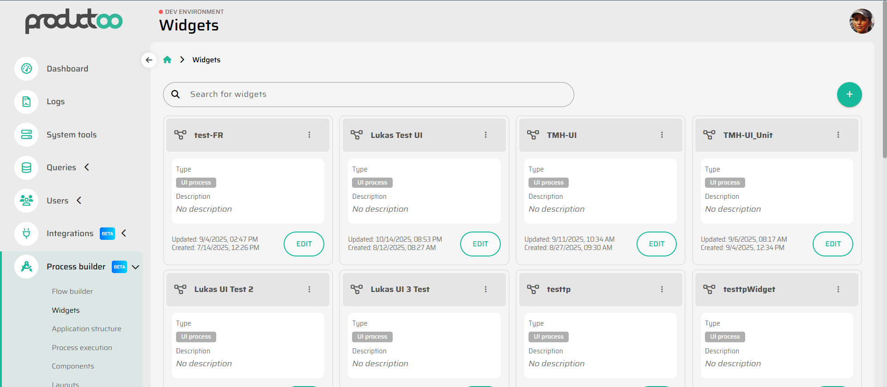Focus the Search for widgets field
This screenshot has height=387, width=887.
[368, 95]
